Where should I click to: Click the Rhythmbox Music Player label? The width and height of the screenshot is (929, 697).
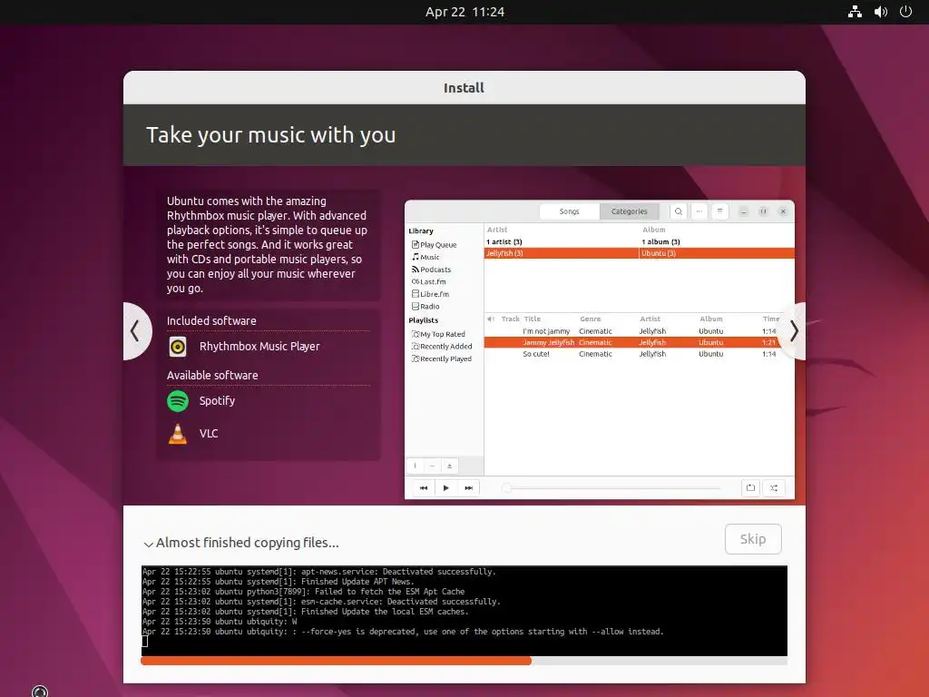pos(259,347)
